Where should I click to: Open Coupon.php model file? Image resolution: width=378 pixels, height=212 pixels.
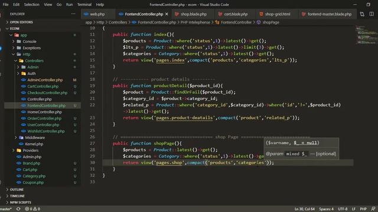pos(33,183)
